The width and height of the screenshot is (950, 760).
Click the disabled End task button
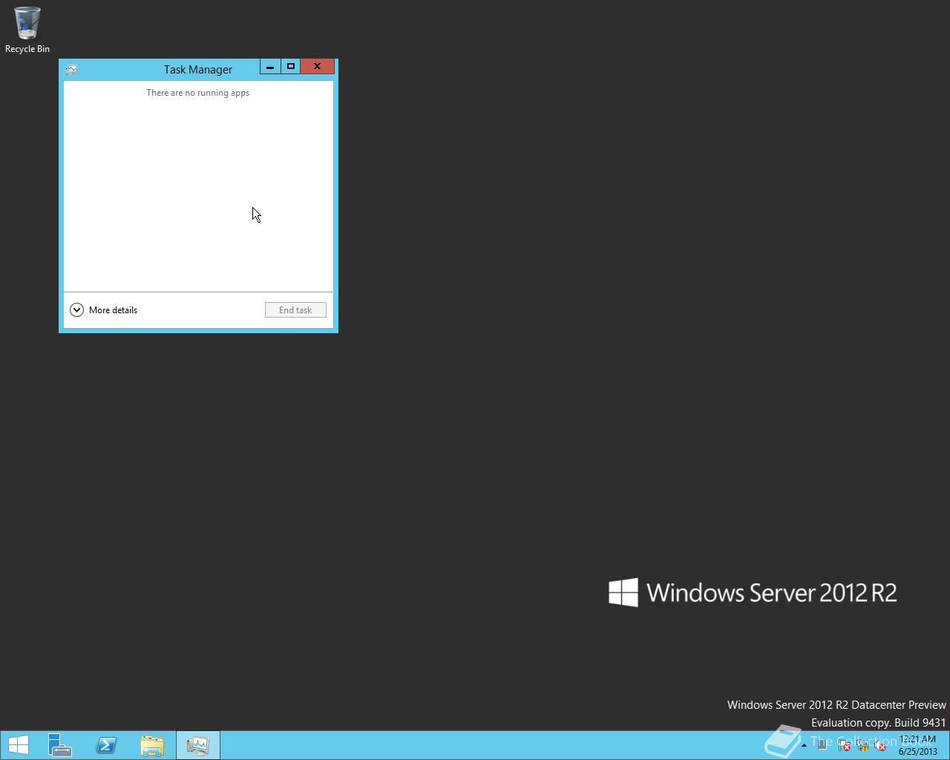[295, 310]
